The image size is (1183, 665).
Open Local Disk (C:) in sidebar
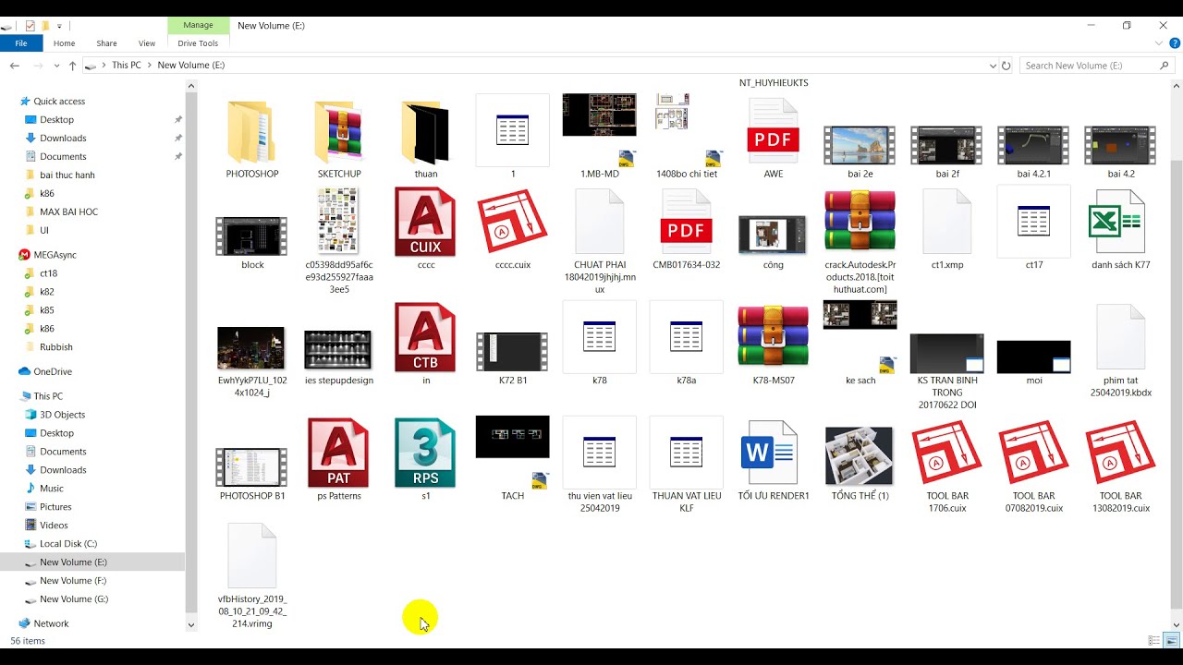coord(68,544)
